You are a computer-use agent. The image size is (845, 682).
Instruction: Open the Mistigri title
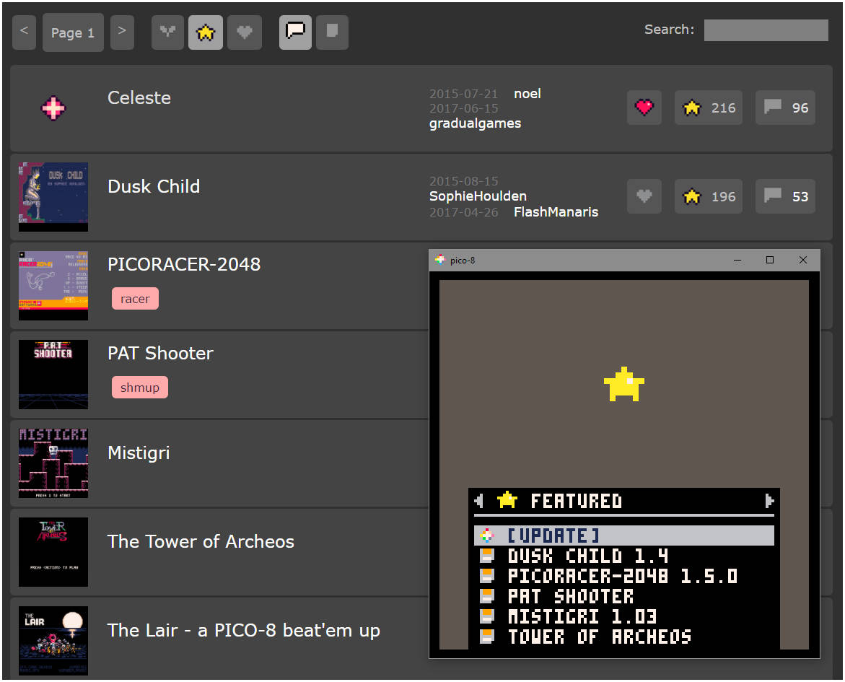pyautogui.click(x=139, y=453)
